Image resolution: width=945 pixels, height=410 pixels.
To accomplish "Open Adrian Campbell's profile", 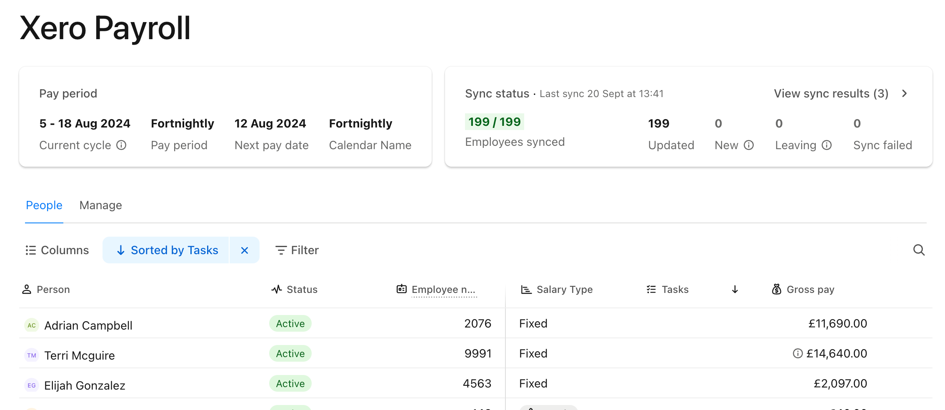I will point(88,325).
